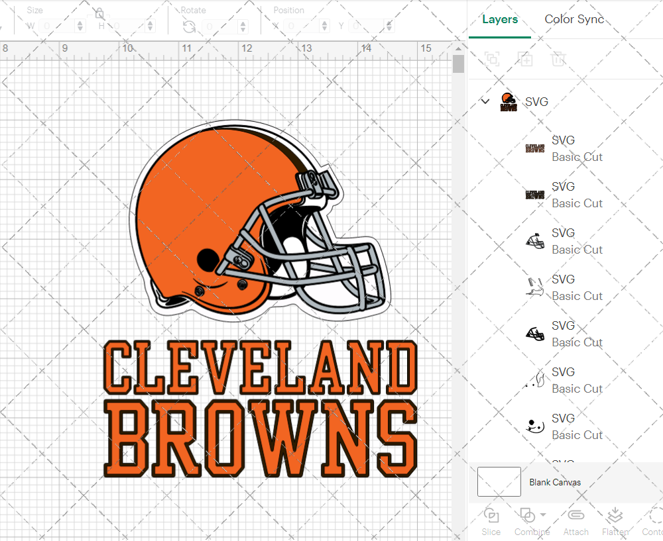Adjust the Width stepper arrows
Image resolution: width=663 pixels, height=541 pixels.
(80, 26)
